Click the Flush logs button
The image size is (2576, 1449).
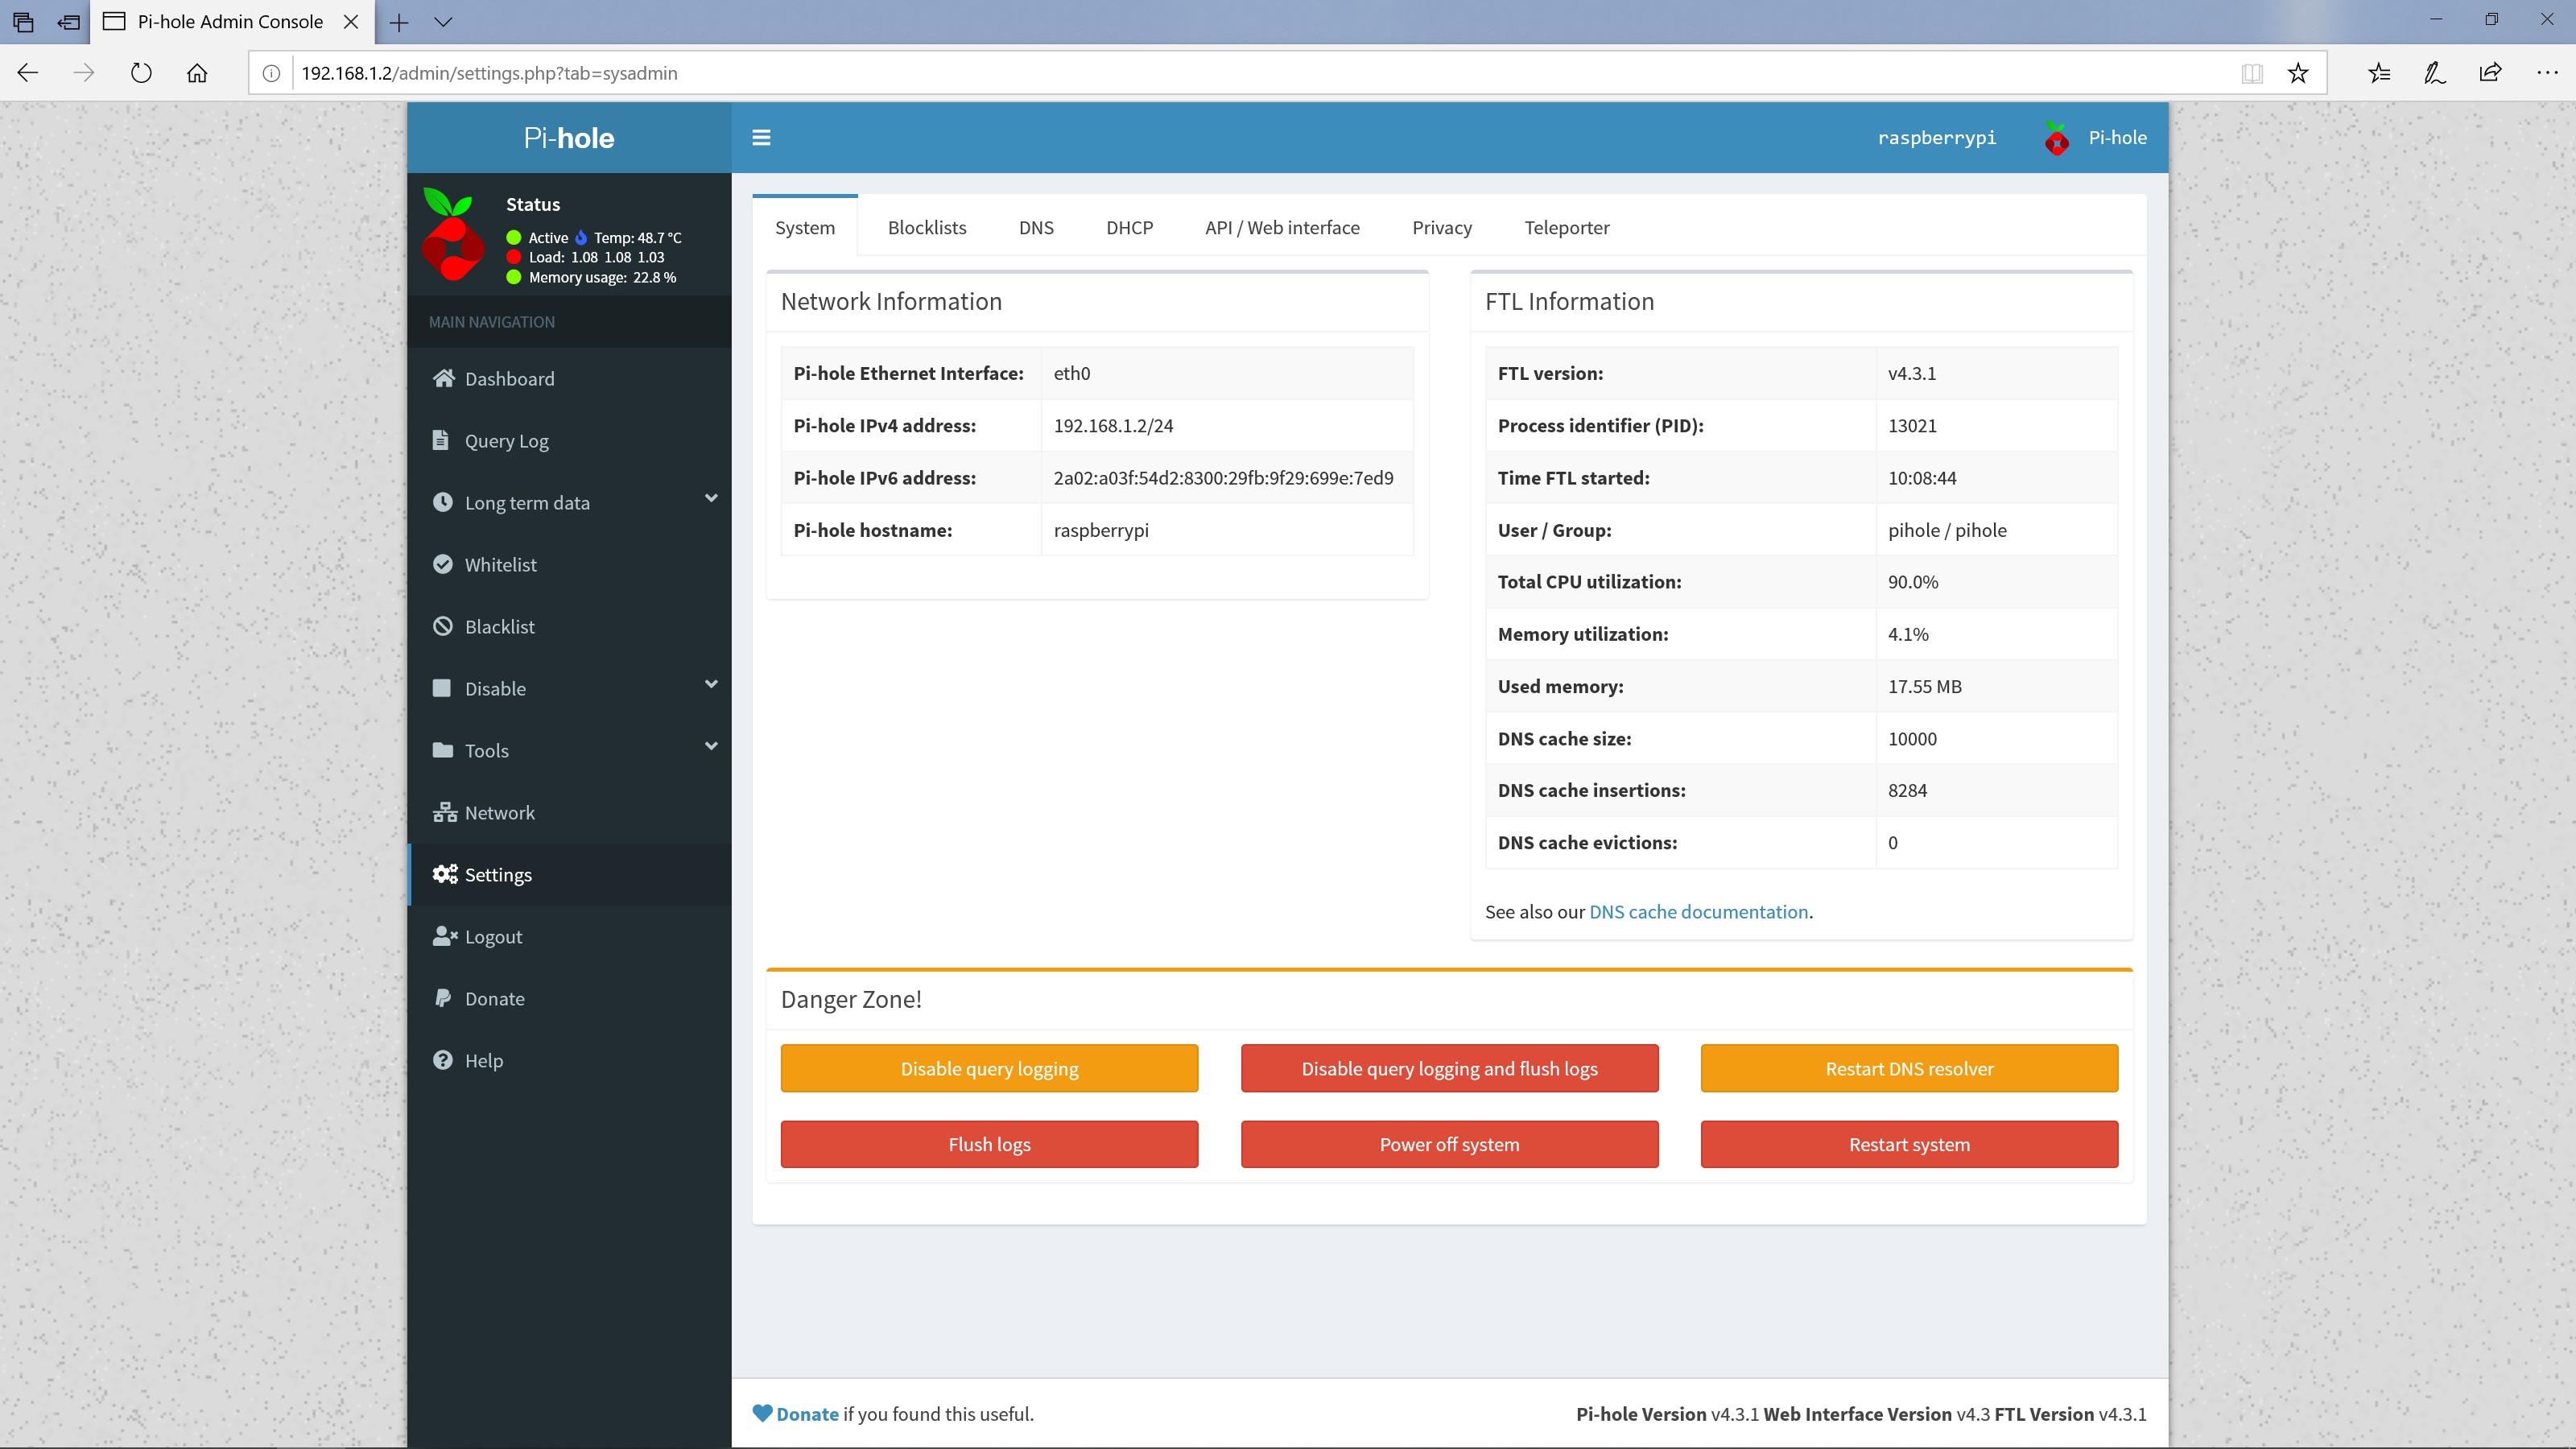pos(989,1144)
